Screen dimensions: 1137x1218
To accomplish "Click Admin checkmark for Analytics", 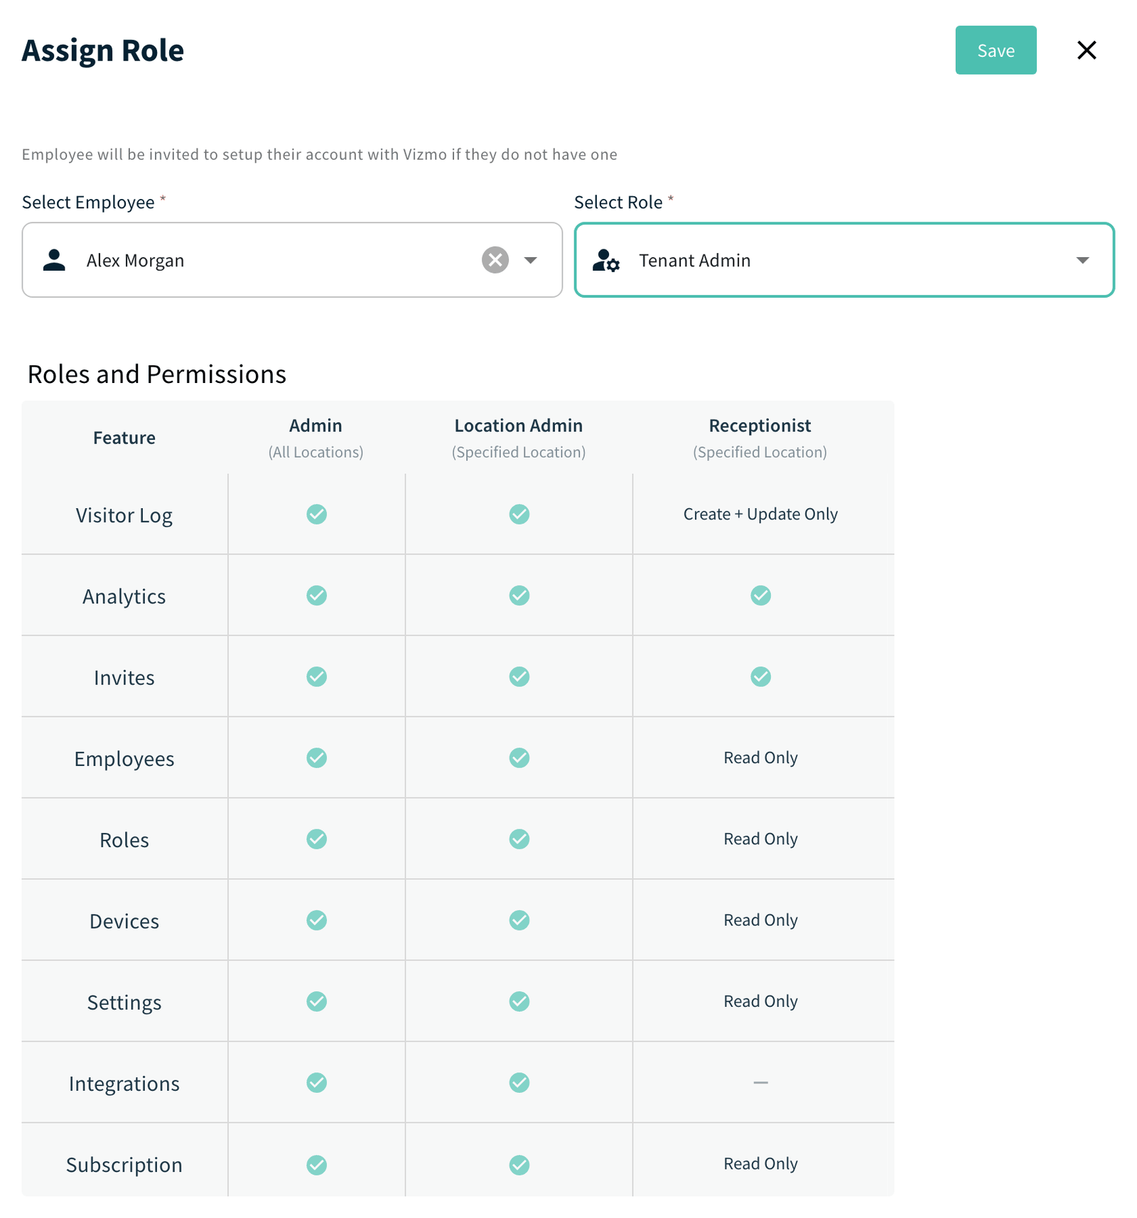I will pos(316,595).
